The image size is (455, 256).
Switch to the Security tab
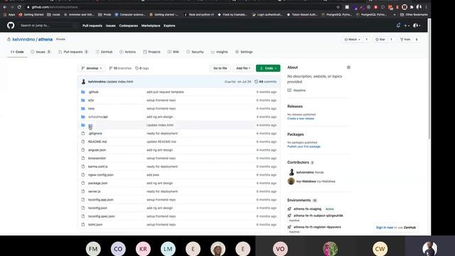[x=195, y=52]
